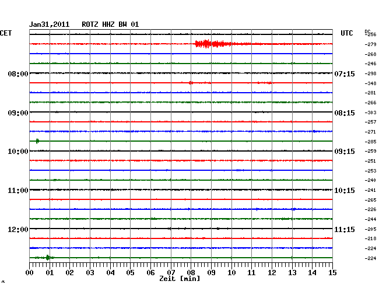Click the DC offset value -265
Screen dimensions: 379x288
(370, 200)
